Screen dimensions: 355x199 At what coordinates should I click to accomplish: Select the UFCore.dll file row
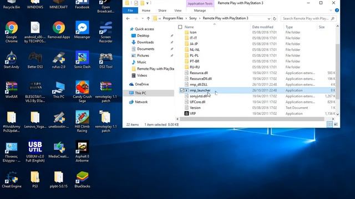[257, 102]
